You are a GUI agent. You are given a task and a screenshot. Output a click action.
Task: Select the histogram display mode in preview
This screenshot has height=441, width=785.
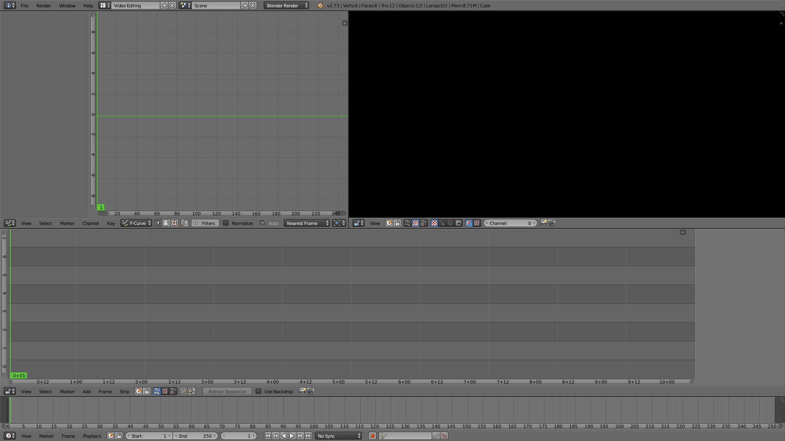(x=458, y=223)
